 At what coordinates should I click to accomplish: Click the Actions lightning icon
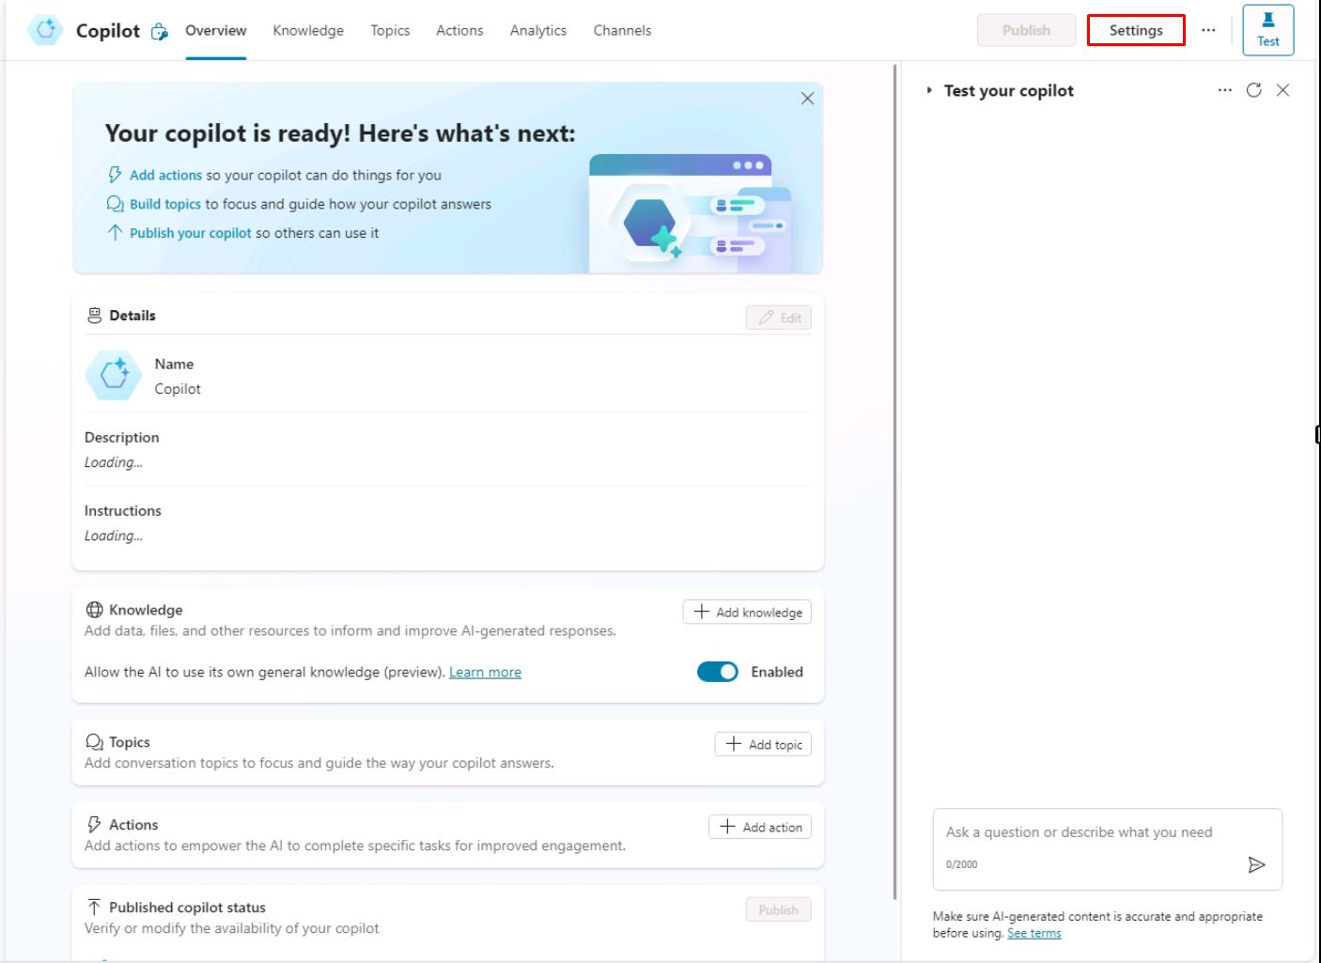coord(94,825)
